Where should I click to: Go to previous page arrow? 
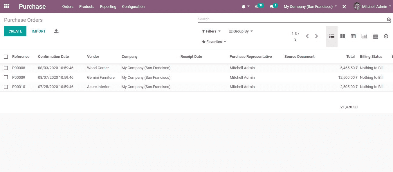pyautogui.click(x=307, y=36)
